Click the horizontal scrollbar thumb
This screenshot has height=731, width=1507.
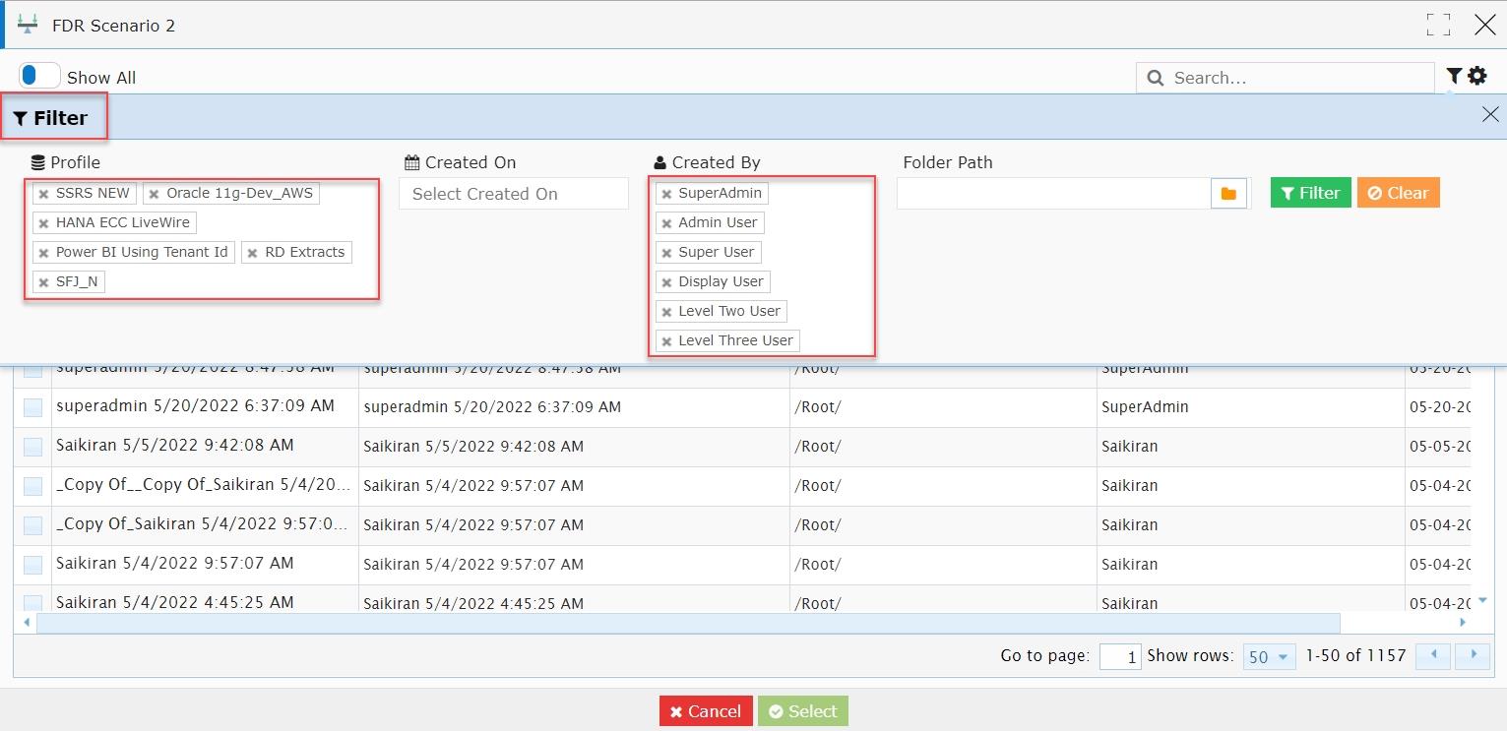click(688, 623)
